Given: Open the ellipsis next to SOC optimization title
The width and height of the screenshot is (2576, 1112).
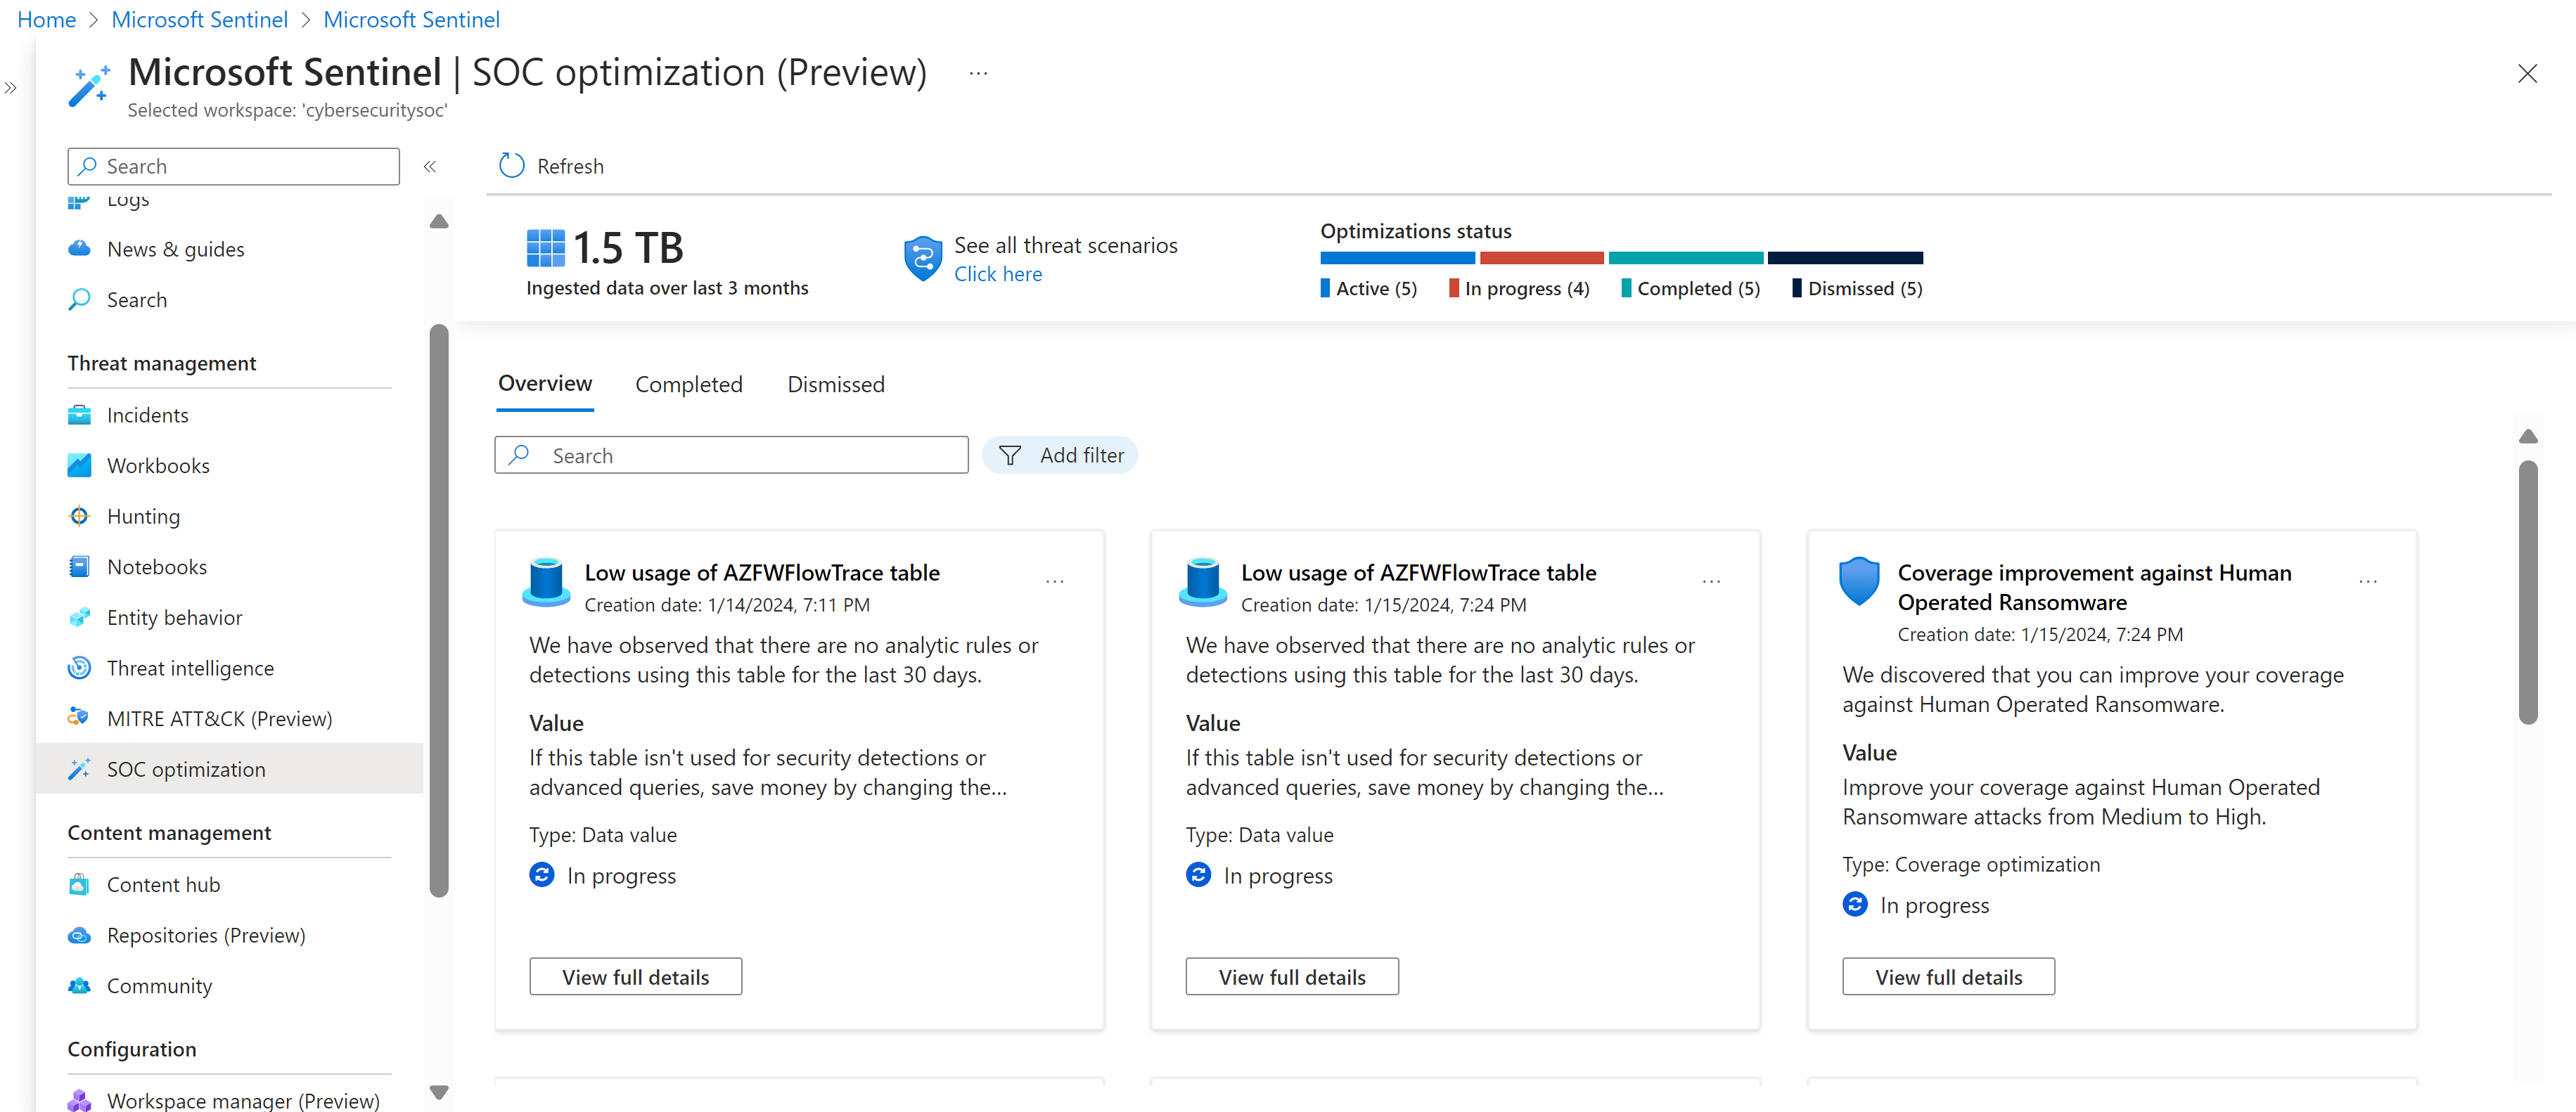Looking at the screenshot, I should tap(977, 72).
